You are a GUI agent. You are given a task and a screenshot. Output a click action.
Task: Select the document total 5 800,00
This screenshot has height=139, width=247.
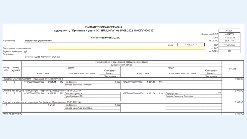tap(239, 114)
